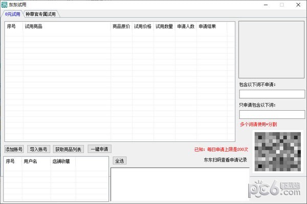
Task: Focus the 只申请包含以下词 input field
Action: 272,114
